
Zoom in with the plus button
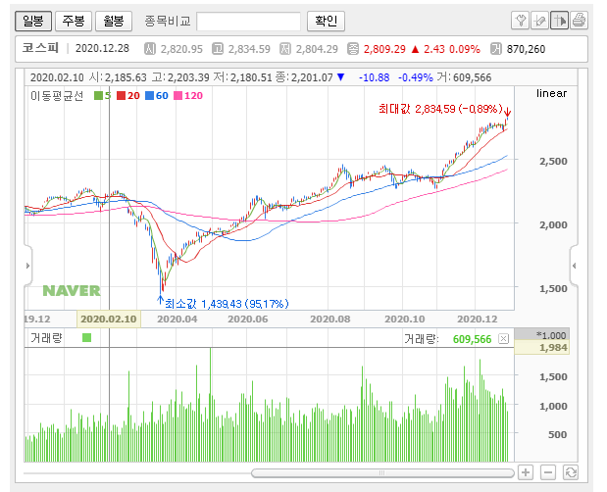[526, 472]
